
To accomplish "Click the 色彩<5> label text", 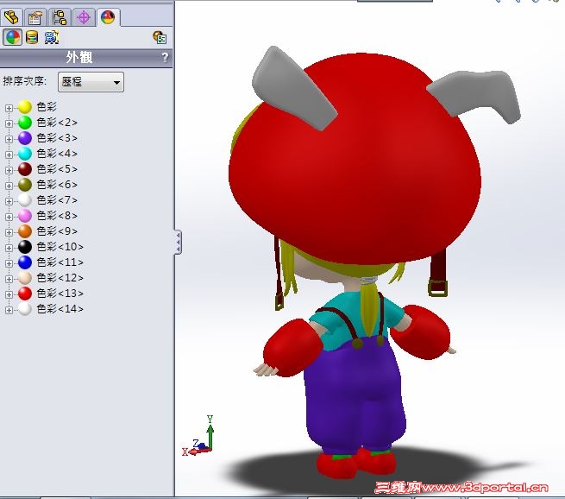I will tap(57, 168).
